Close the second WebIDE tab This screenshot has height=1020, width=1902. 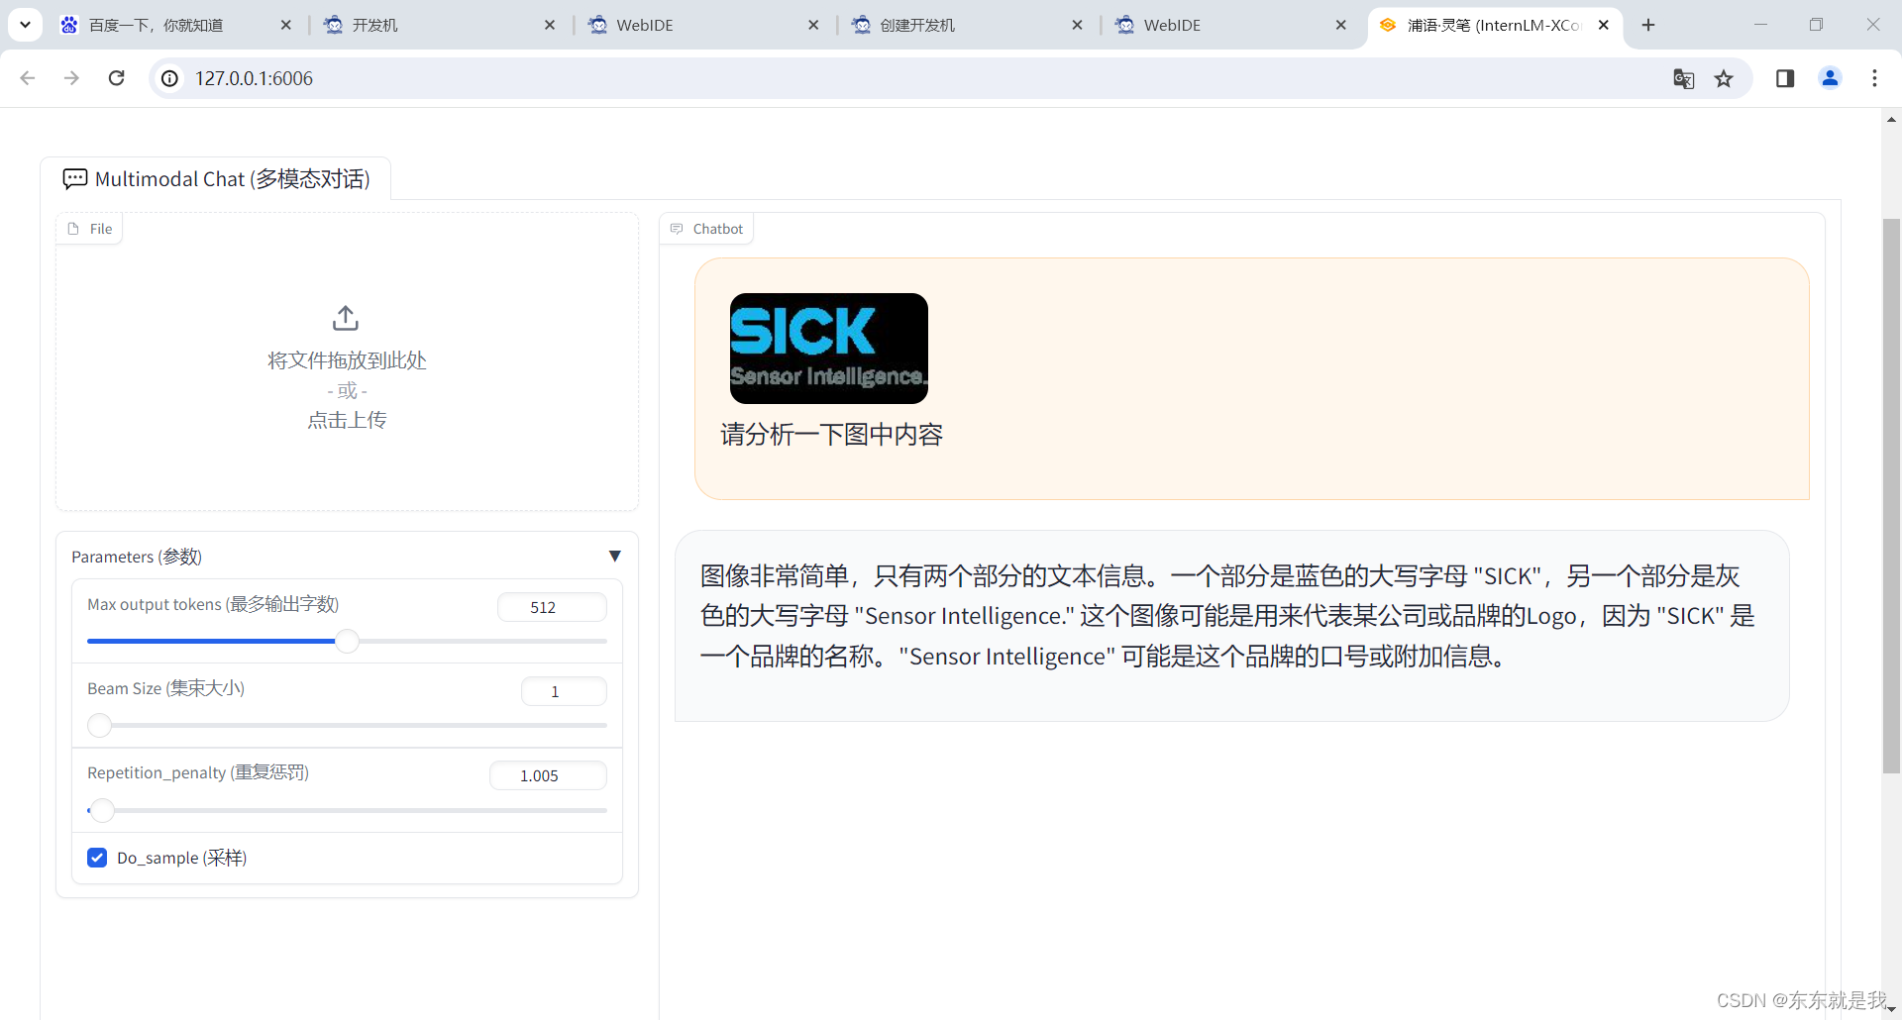(1341, 25)
